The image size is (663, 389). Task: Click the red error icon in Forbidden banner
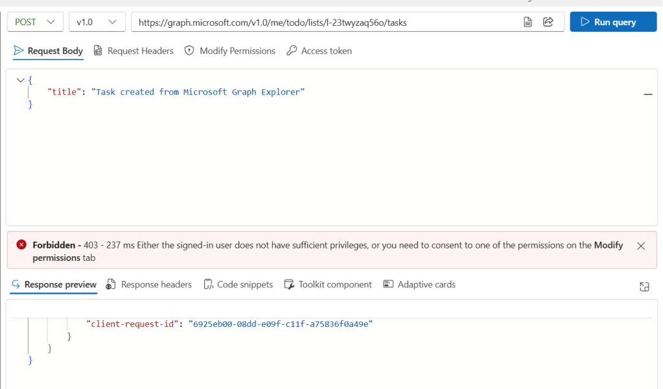click(21, 245)
